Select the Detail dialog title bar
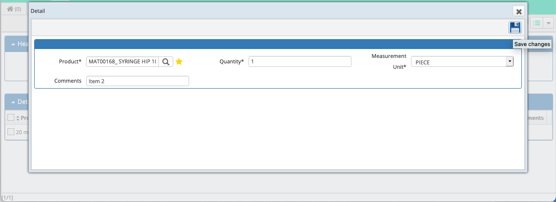The image size is (556, 202). coord(278,11)
